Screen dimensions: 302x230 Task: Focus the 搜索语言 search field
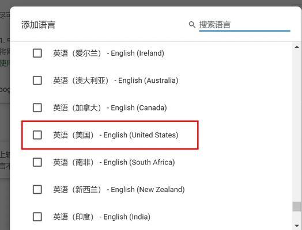[x=244, y=25]
